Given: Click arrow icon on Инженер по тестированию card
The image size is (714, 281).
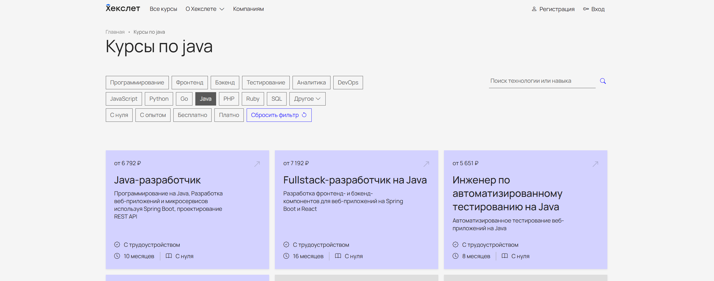Looking at the screenshot, I should tap(595, 164).
